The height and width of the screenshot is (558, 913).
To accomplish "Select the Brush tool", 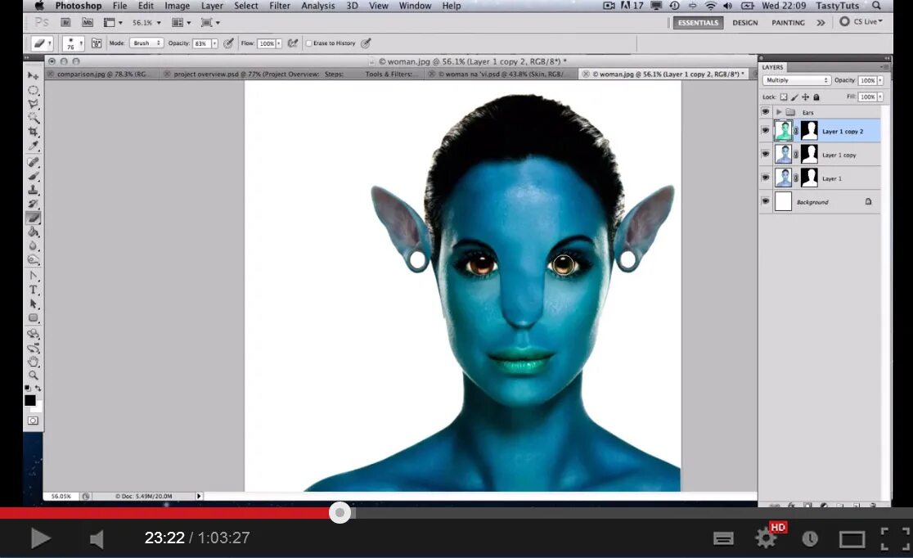I will point(34,176).
